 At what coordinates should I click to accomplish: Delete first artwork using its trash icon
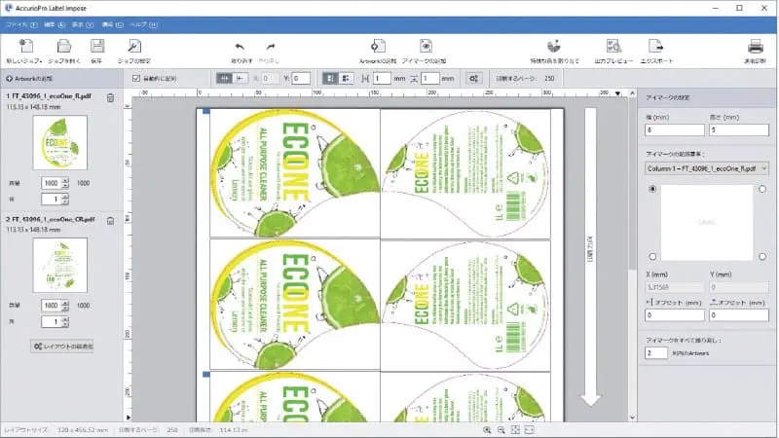110,97
